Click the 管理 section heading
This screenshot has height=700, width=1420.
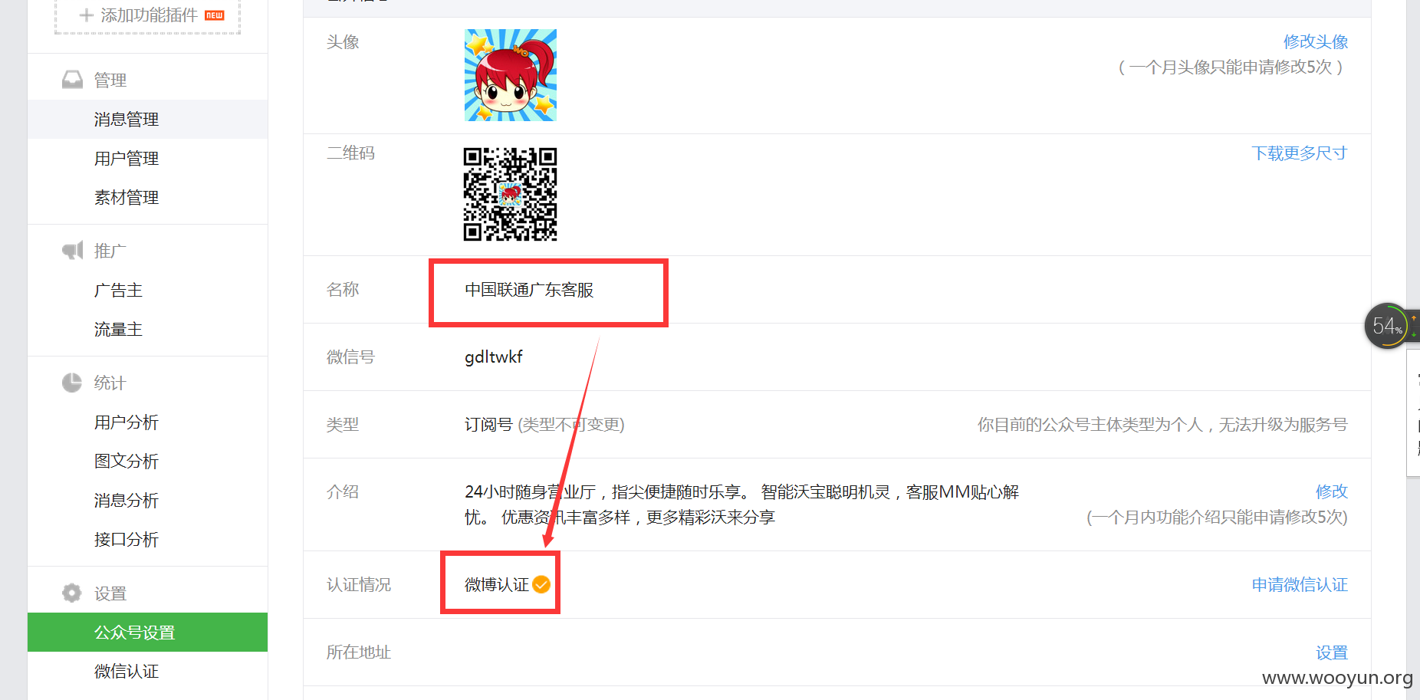pos(110,81)
